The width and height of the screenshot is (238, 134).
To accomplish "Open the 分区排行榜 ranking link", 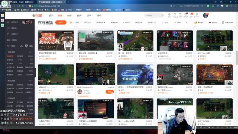I will pos(227,23).
